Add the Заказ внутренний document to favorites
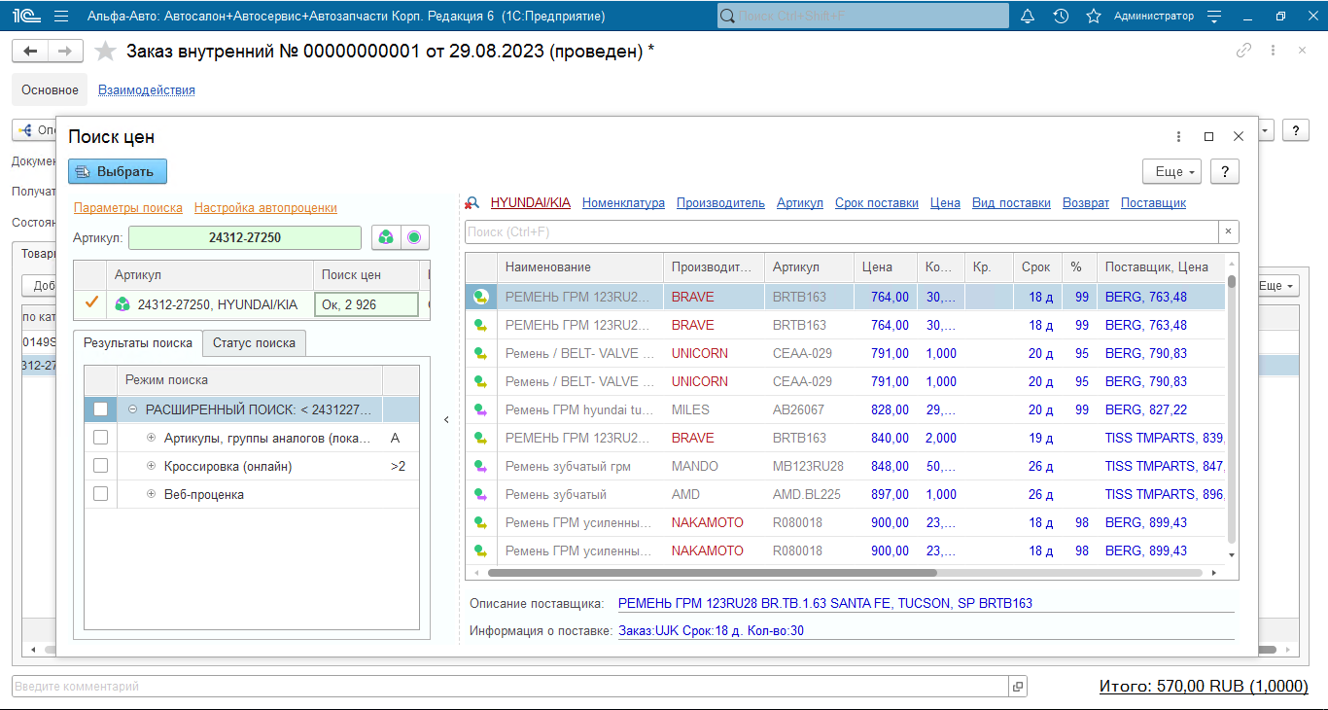The height and width of the screenshot is (710, 1328). 105,52
